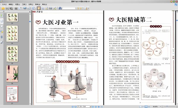Open the attachments paperclip panel icon
This screenshot has width=178, height=108.
tap(2, 37)
